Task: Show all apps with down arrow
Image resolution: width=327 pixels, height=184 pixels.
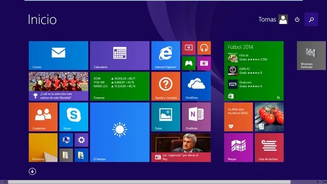Action: tap(32, 172)
